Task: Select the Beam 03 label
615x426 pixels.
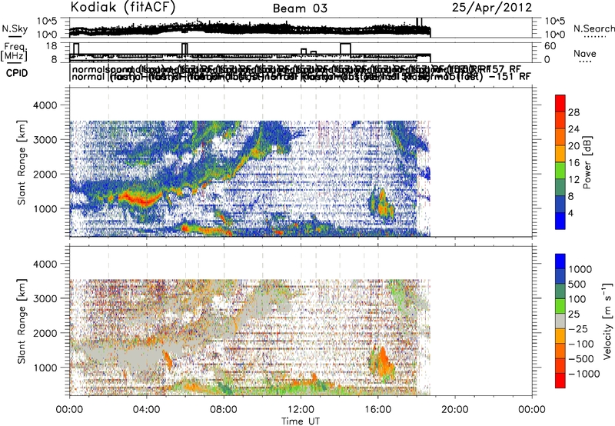Action: [300, 8]
